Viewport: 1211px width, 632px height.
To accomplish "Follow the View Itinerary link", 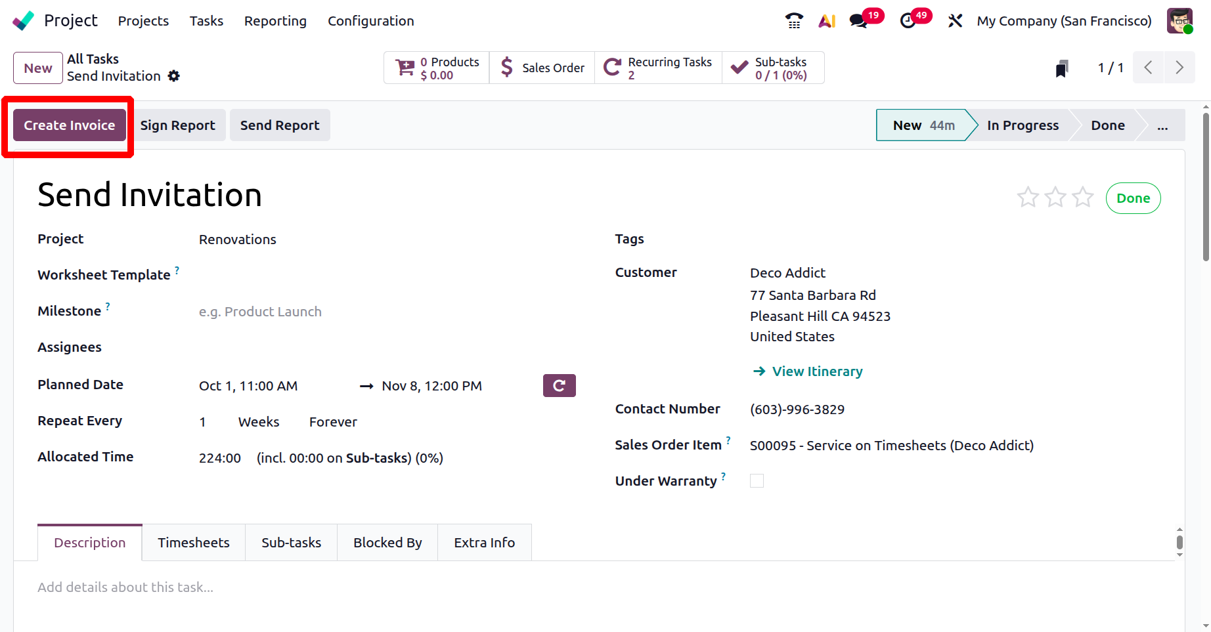I will (x=816, y=371).
